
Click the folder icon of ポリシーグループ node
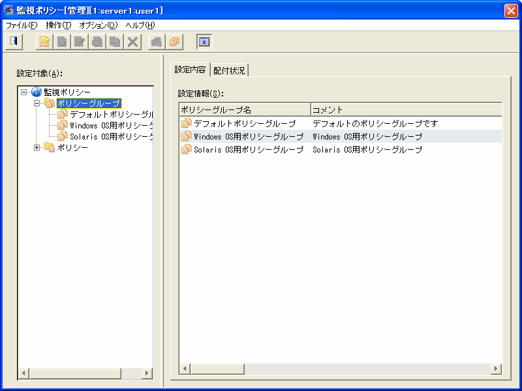click(50, 103)
